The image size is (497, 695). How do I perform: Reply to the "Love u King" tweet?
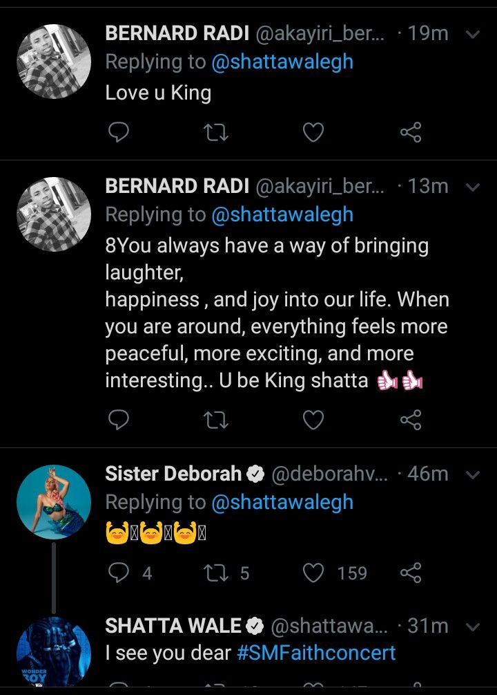pyautogui.click(x=119, y=132)
